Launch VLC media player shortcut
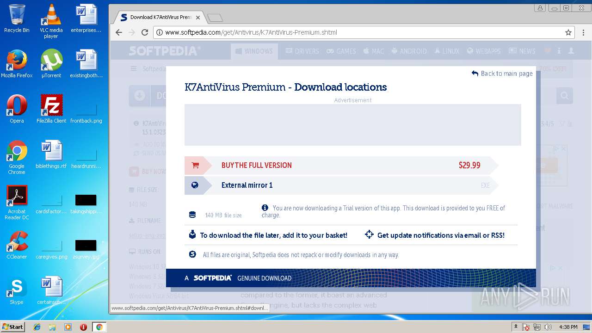This screenshot has width=592, height=333. [51, 21]
